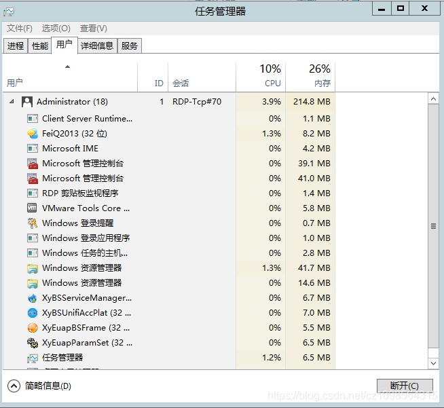Switch to the 进程 tab

pyautogui.click(x=16, y=45)
